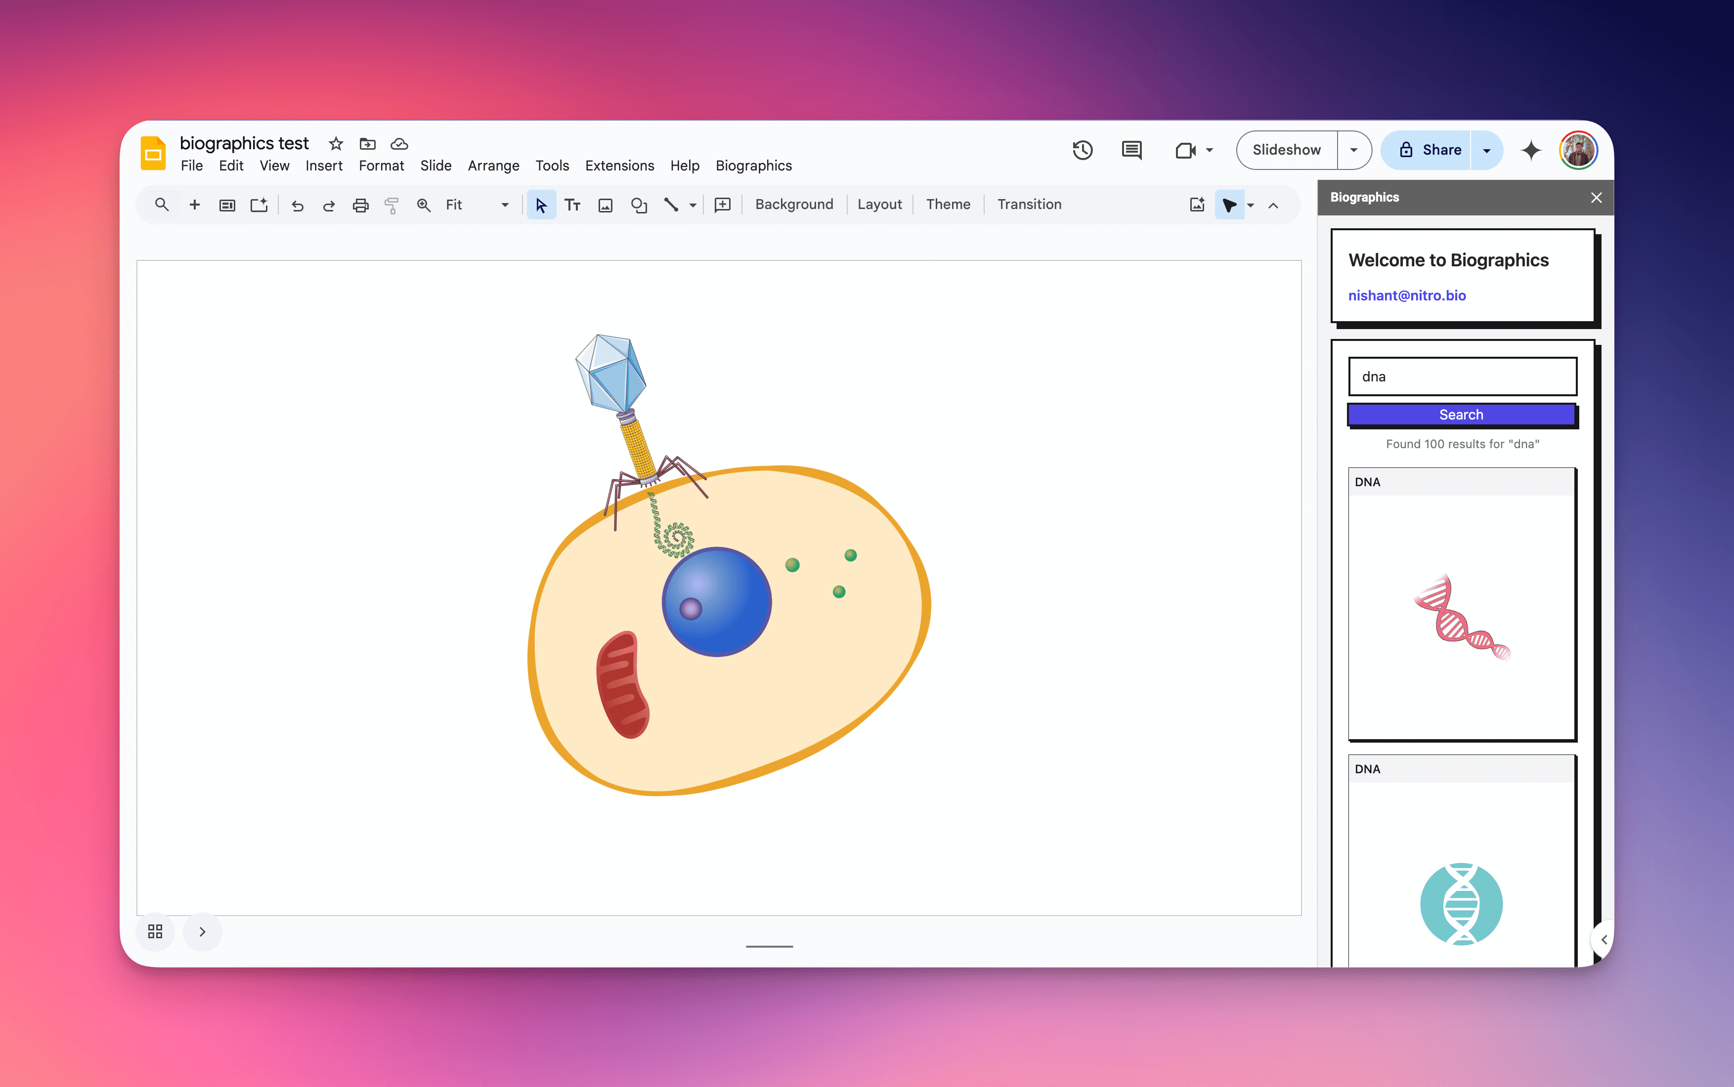The image size is (1734, 1087).
Task: Click the print icon
Action: [x=360, y=205]
